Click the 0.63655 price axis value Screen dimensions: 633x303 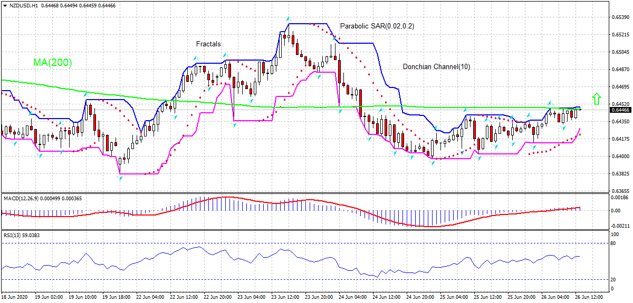(x=620, y=191)
